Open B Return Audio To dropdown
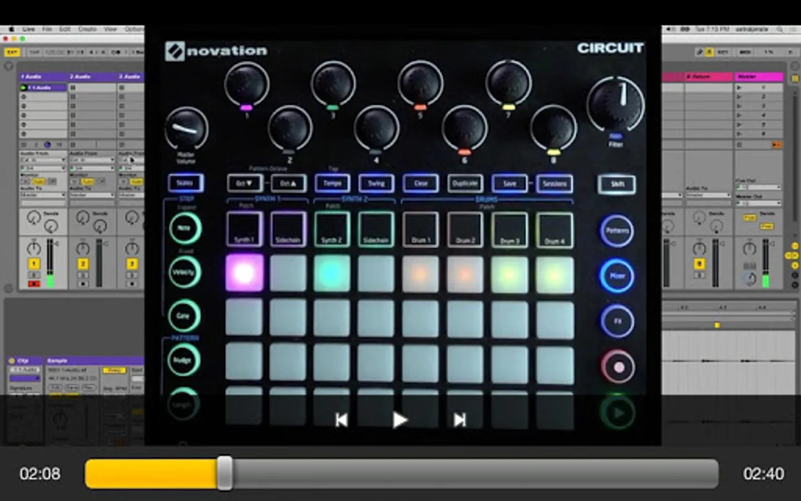The height and width of the screenshot is (501, 801). point(708,195)
